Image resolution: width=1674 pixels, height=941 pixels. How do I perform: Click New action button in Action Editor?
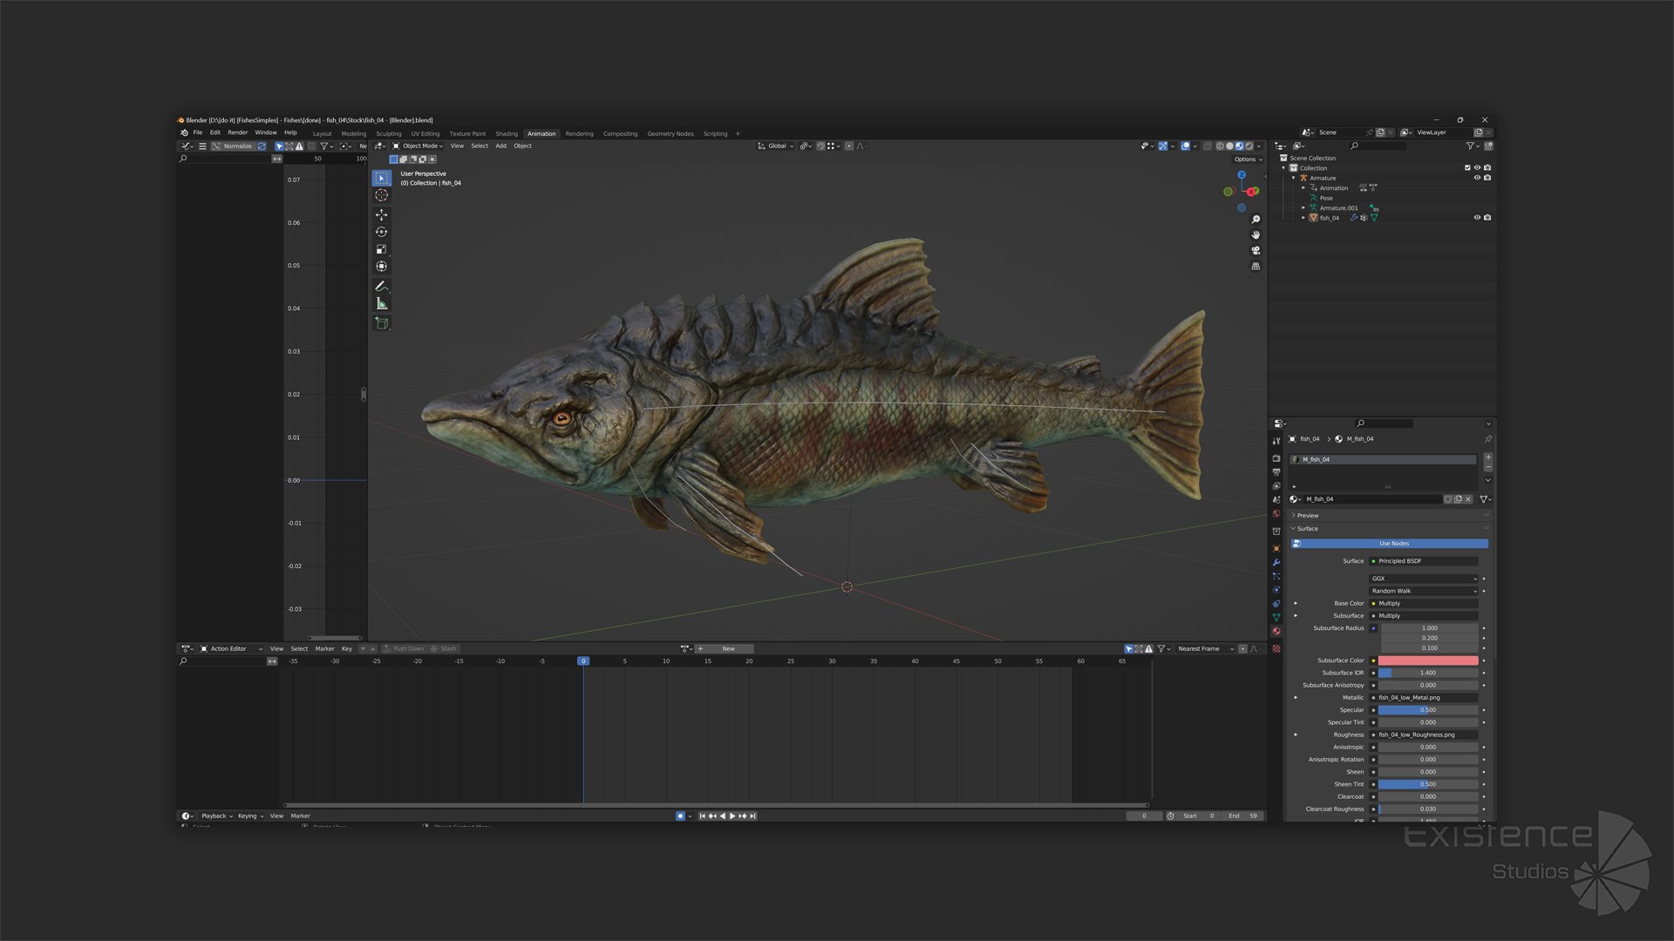[x=726, y=649]
